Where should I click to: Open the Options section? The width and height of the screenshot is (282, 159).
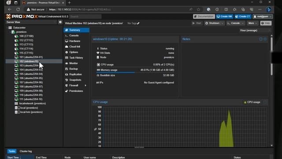[76, 52]
